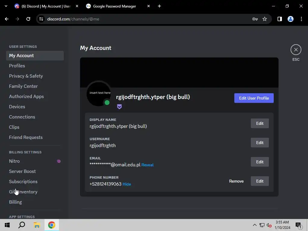This screenshot has height=231, width=308.
Task: Open My Account settings section
Action: click(35, 56)
